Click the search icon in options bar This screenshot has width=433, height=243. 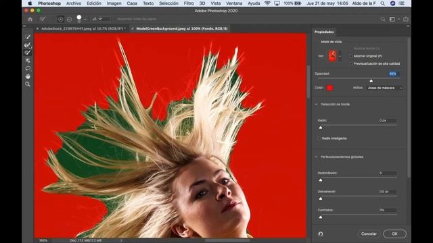pos(383,19)
